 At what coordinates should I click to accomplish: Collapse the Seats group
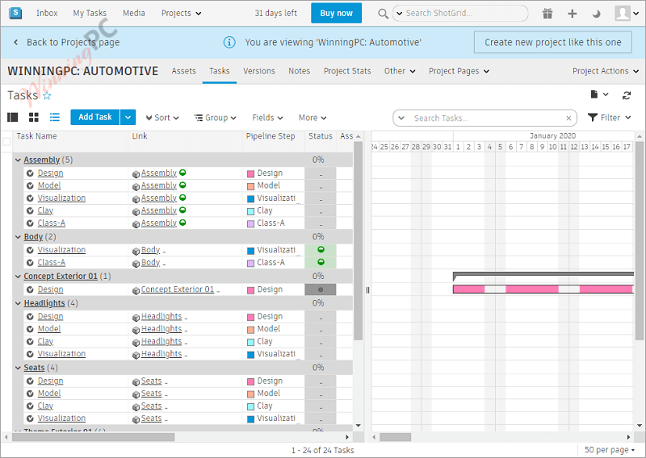coord(18,368)
